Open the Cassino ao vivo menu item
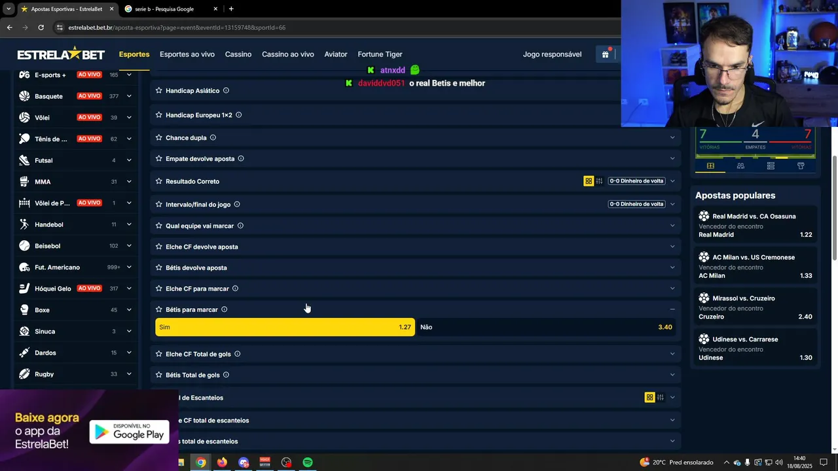The width and height of the screenshot is (838, 471). tap(288, 54)
